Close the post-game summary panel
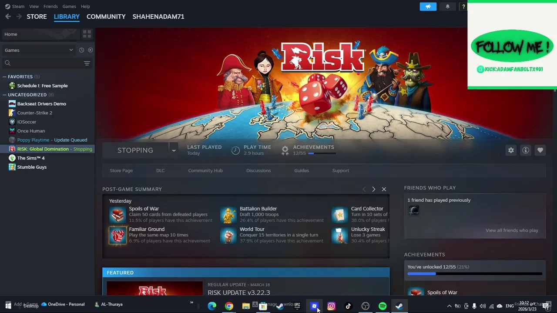This screenshot has height=313, width=557. click(384, 189)
